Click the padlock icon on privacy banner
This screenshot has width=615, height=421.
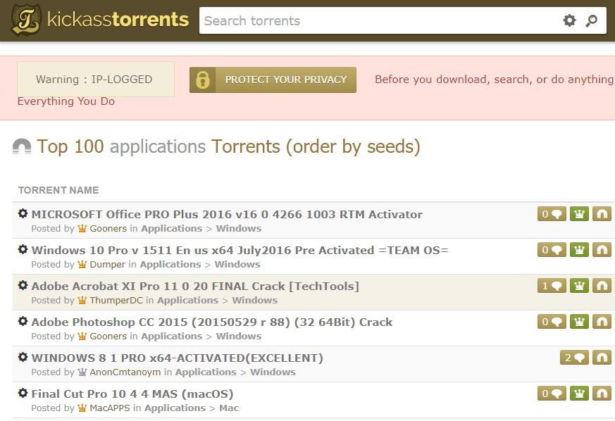[203, 80]
